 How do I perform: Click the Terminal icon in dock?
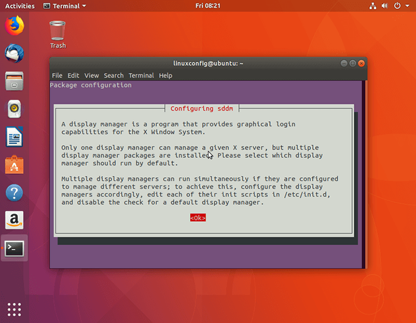pos(14,249)
